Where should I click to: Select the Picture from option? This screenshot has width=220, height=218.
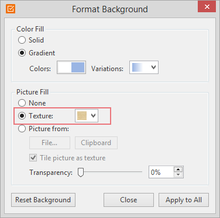click(x=22, y=129)
